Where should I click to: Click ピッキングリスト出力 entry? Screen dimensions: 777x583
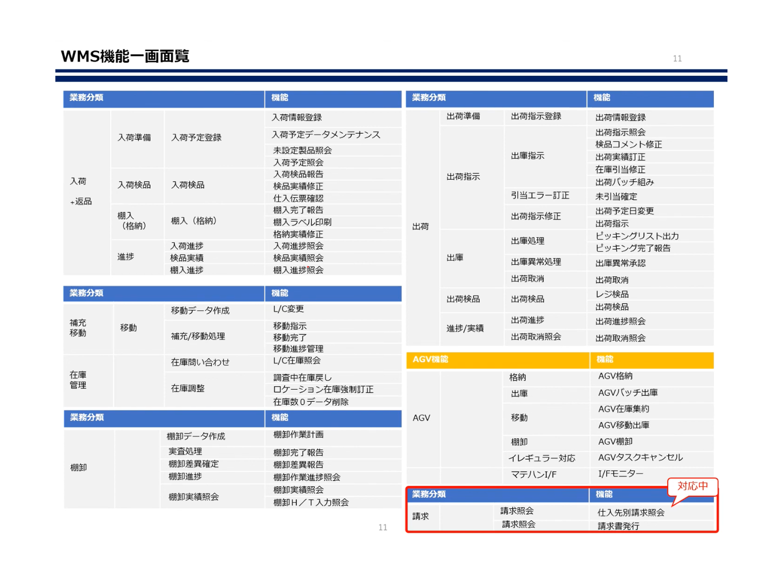coord(637,236)
